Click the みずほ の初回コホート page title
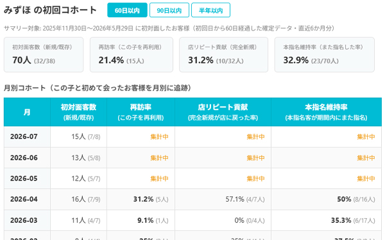The image size is (385, 240). (x=50, y=10)
